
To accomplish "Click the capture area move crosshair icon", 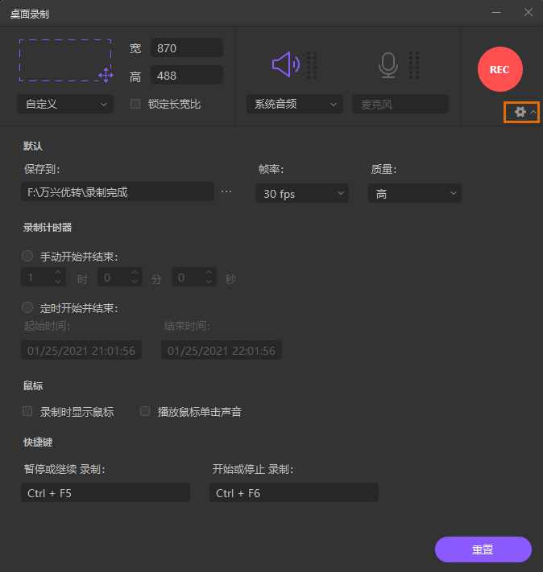I will (x=106, y=75).
